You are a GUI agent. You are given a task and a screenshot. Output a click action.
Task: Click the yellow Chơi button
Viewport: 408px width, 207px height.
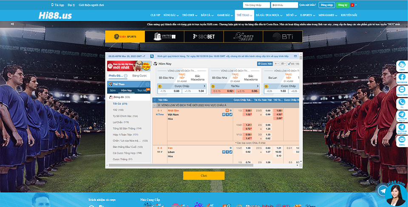pyautogui.click(x=204, y=176)
